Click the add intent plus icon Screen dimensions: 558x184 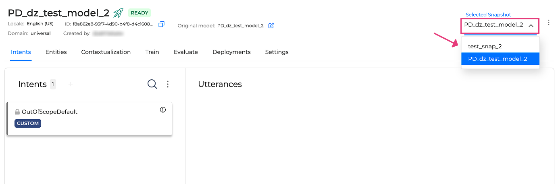[x=71, y=84]
